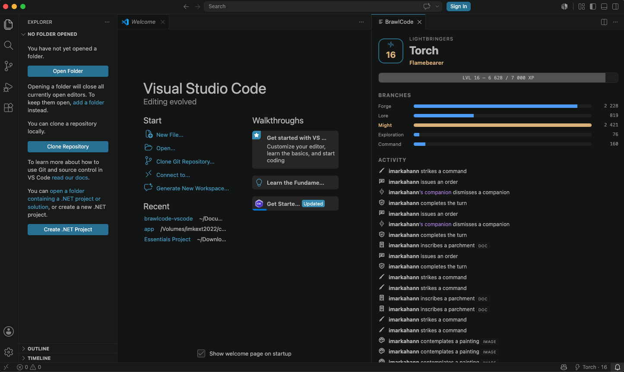
Task: Close the Welcome tab
Action: pyautogui.click(x=163, y=22)
